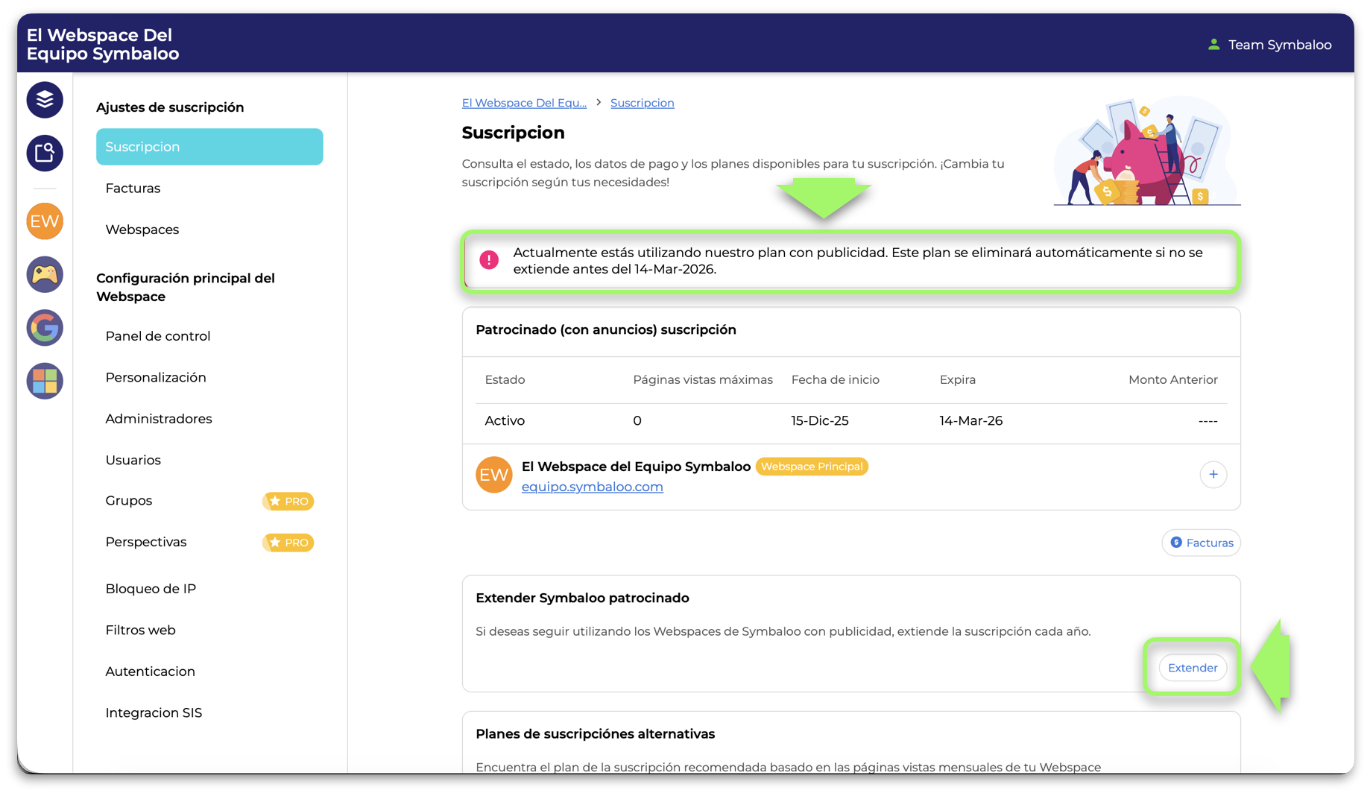Click the Activo status cell

coord(505,421)
